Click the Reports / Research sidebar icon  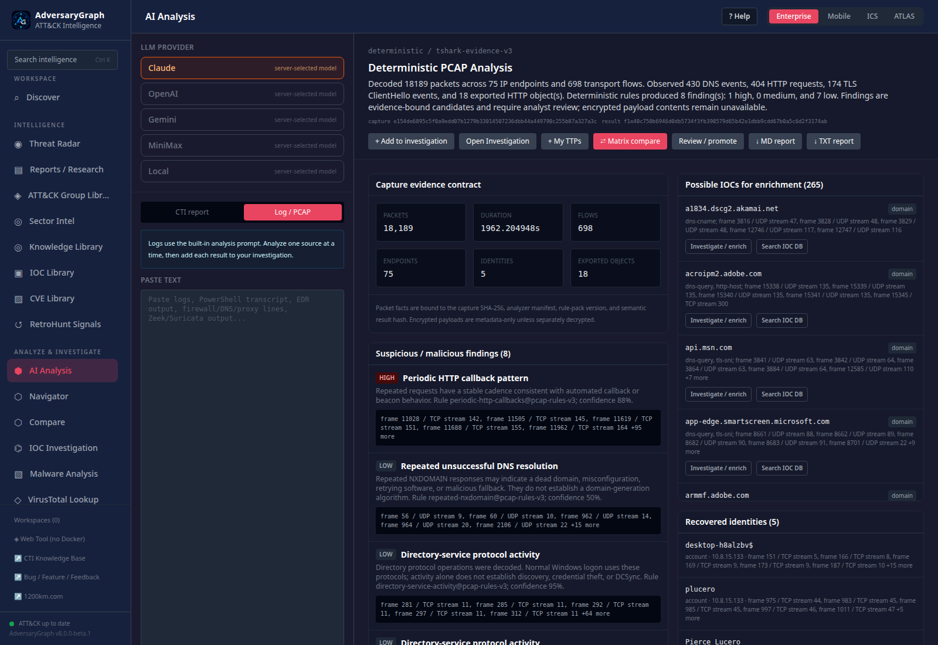click(18, 170)
